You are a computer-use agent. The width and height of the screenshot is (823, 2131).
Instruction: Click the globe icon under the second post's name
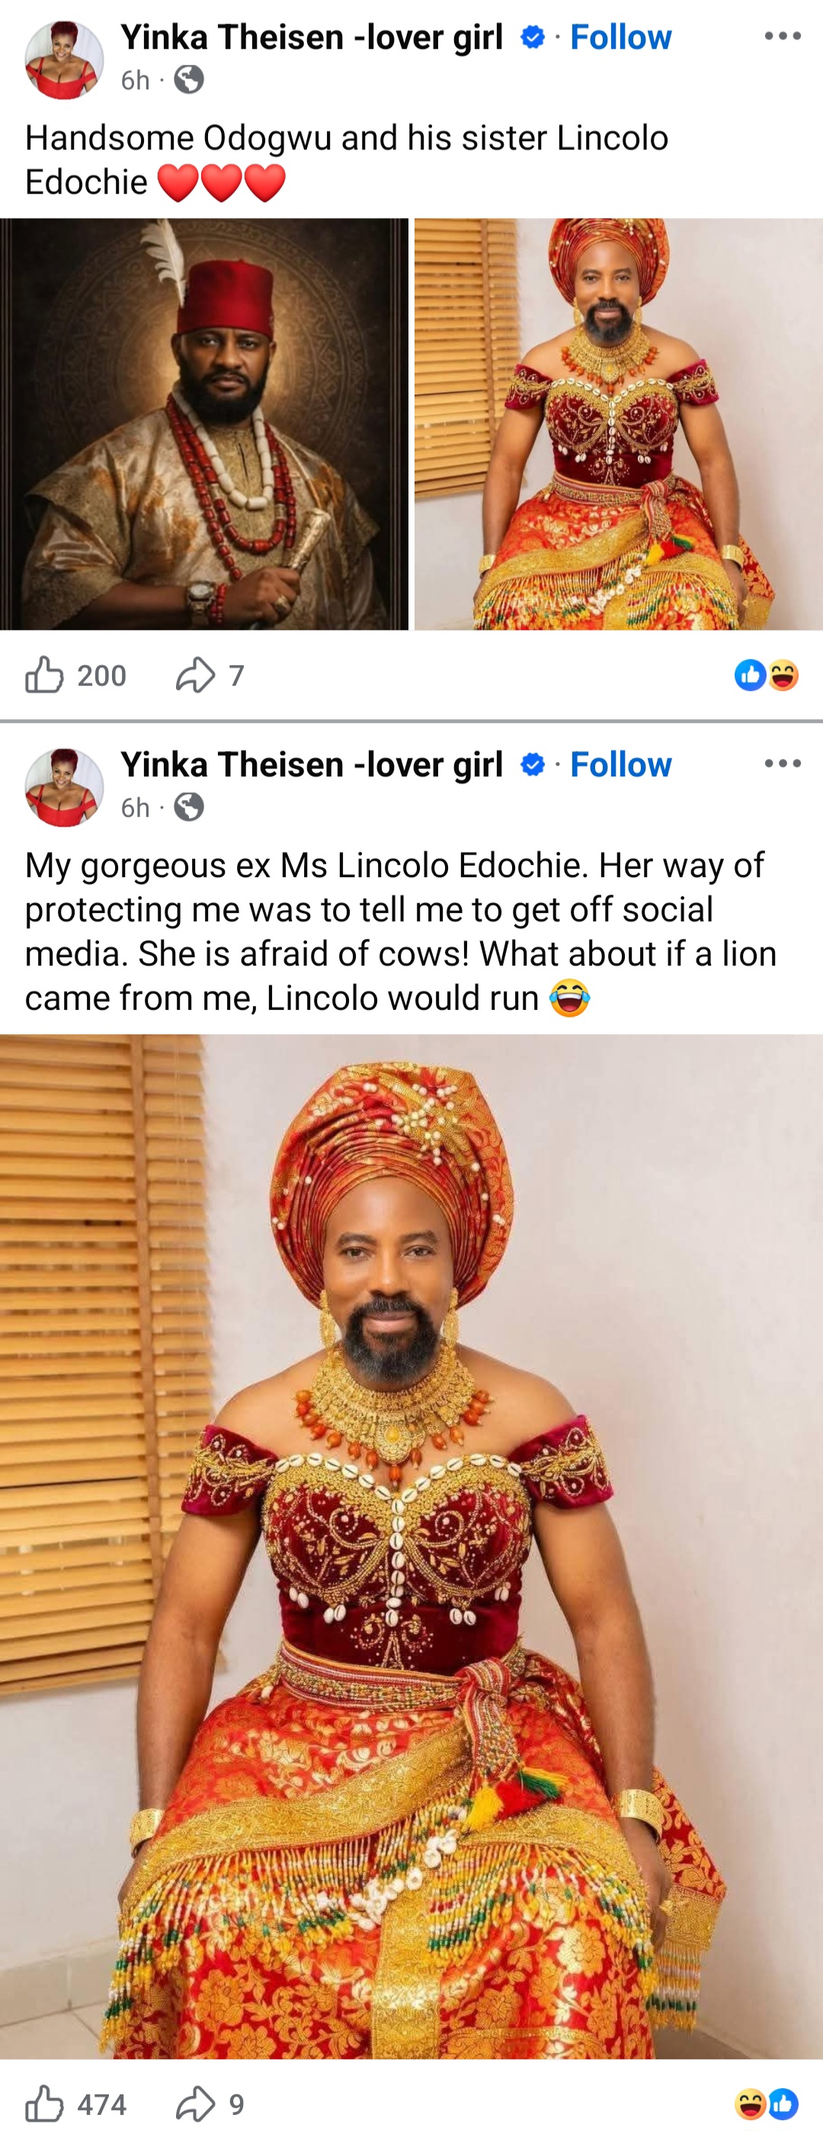coord(188,808)
